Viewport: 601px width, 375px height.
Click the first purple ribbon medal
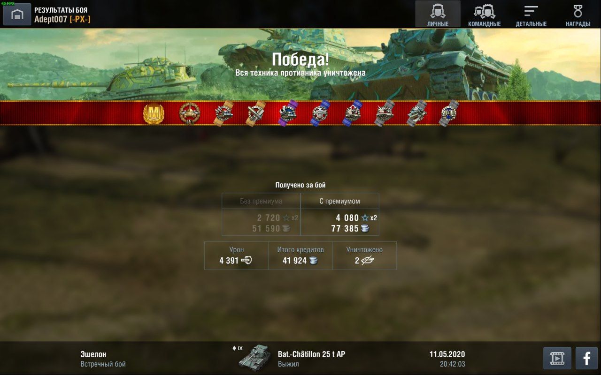point(288,113)
